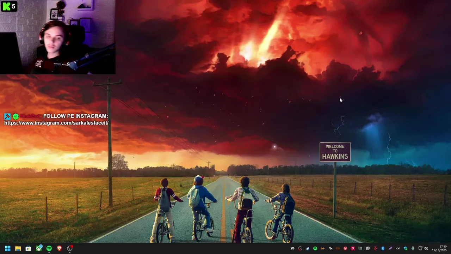Open Spotify from the taskbar
Viewport: 451px width, 254px height.
pos(49,248)
